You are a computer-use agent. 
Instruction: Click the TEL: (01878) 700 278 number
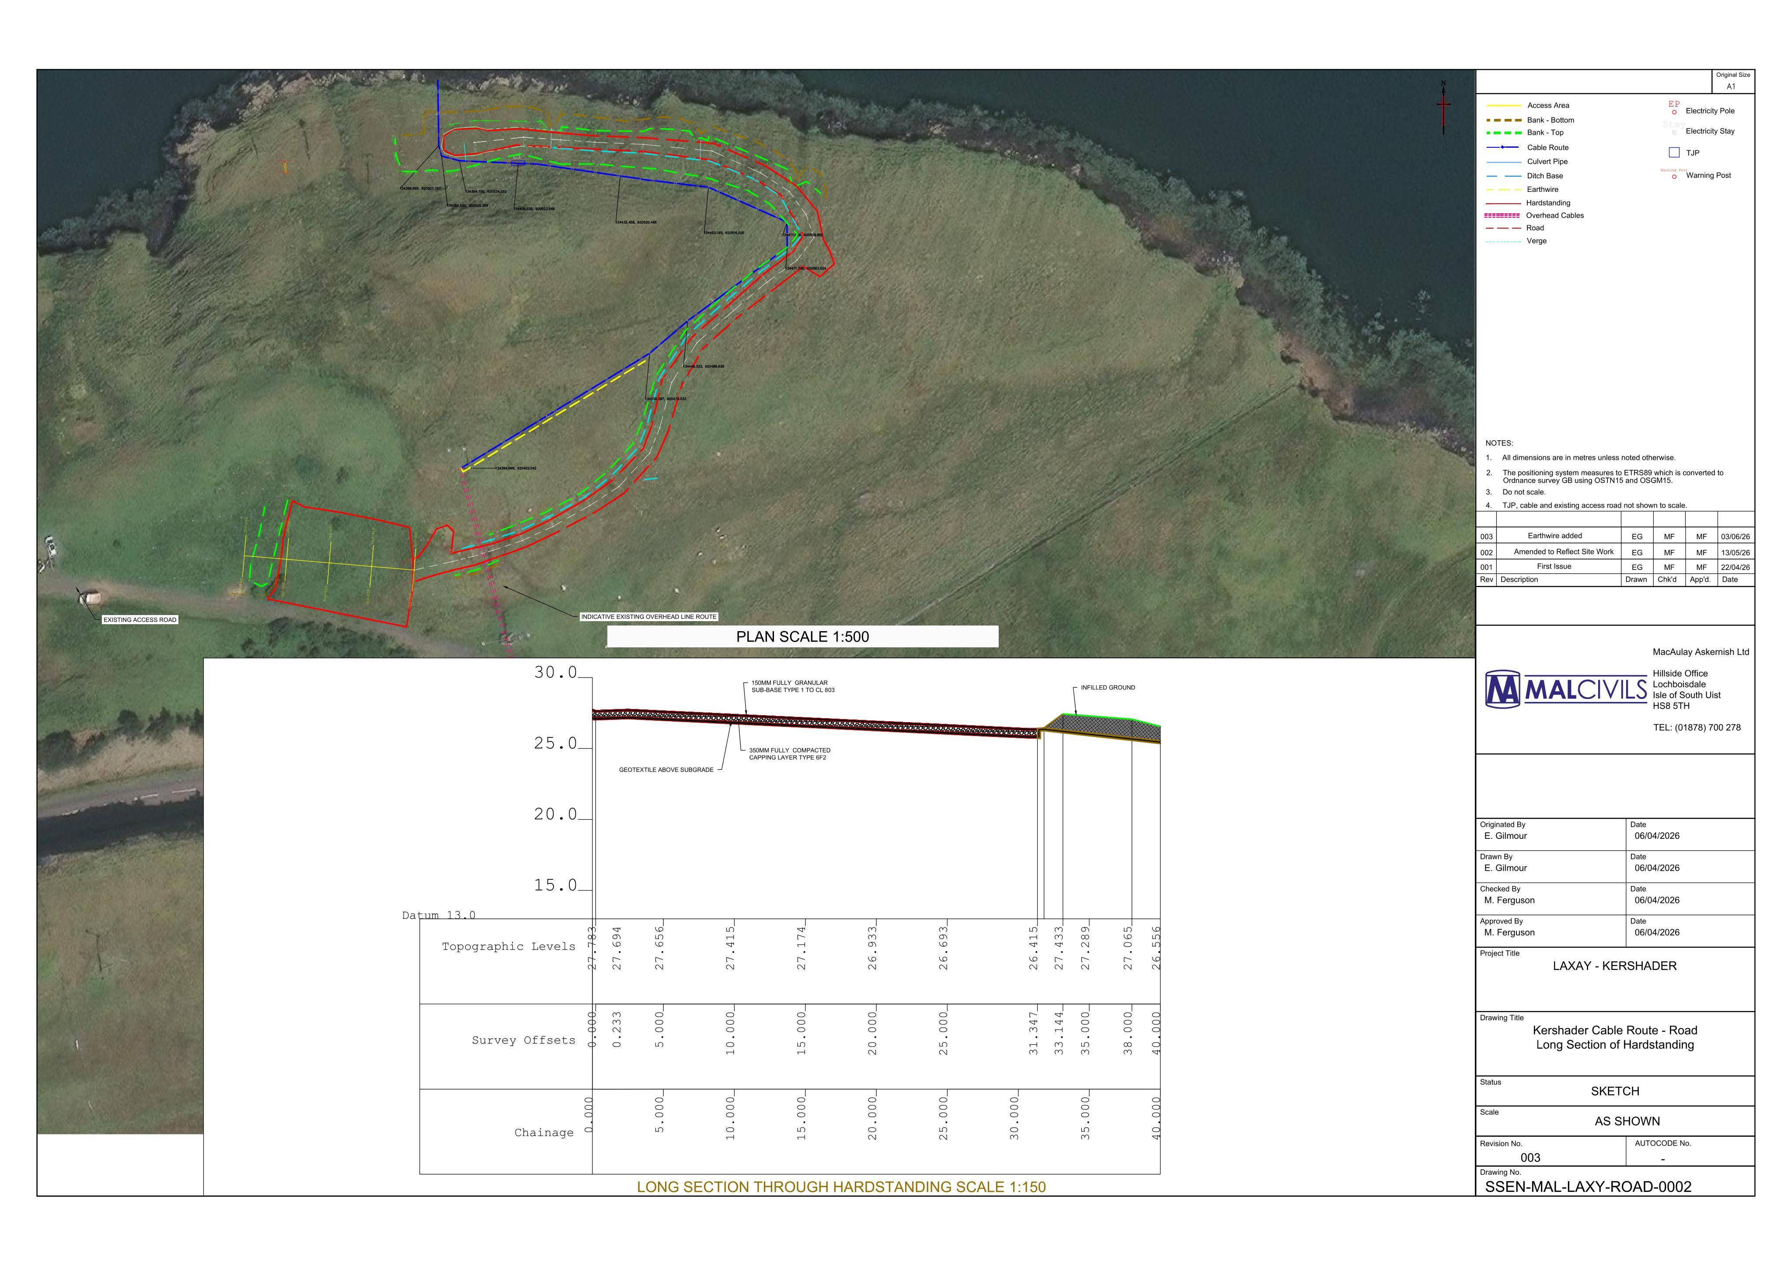click(x=1697, y=728)
